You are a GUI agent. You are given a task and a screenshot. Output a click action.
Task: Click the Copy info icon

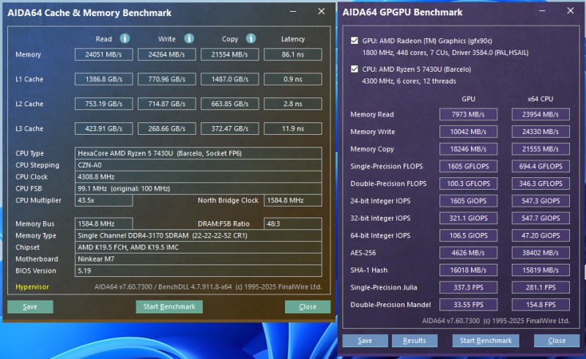click(251, 39)
